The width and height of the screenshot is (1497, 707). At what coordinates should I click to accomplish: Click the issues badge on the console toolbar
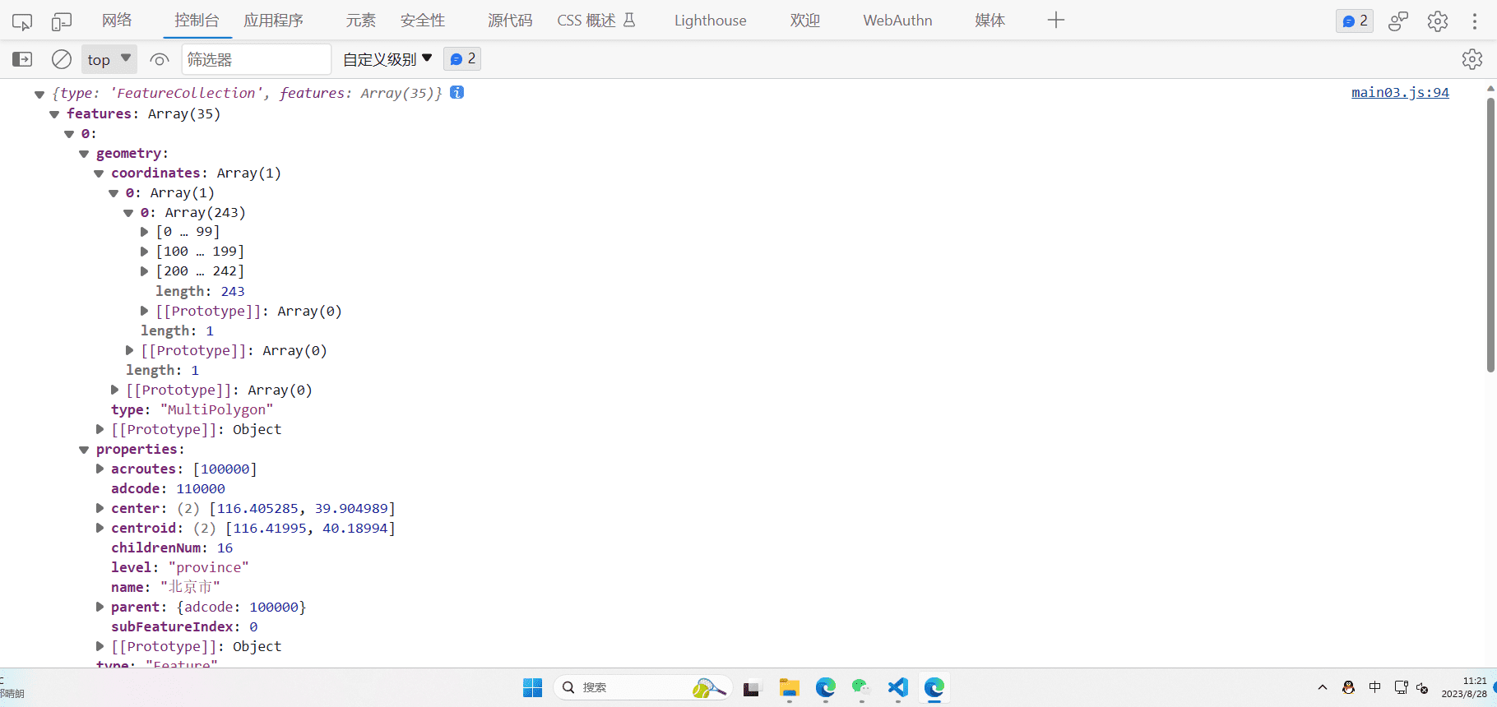pyautogui.click(x=463, y=59)
